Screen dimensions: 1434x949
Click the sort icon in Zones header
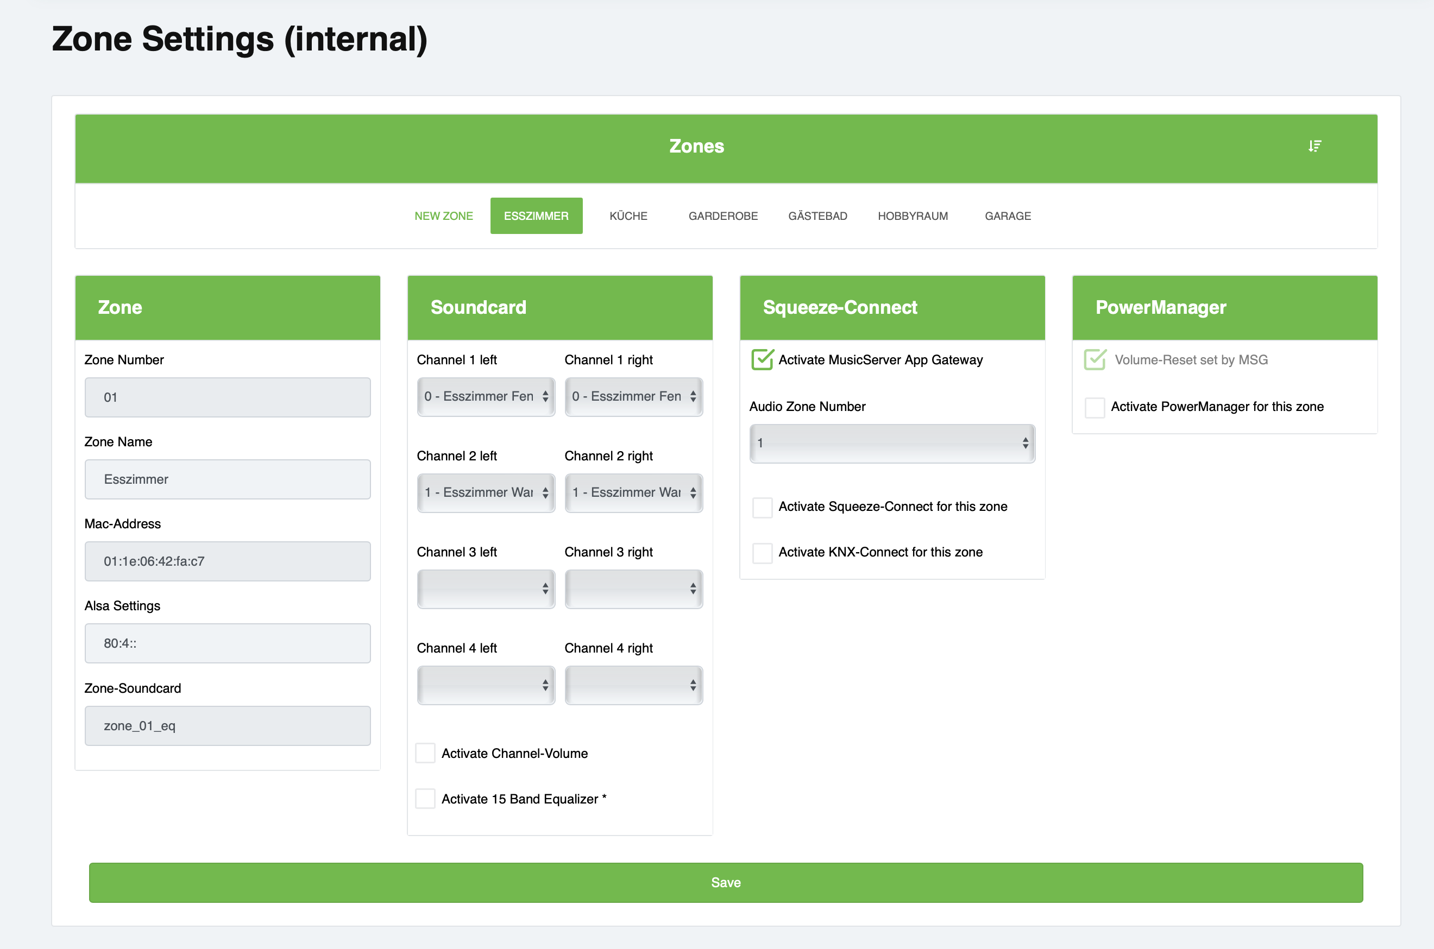(x=1314, y=146)
